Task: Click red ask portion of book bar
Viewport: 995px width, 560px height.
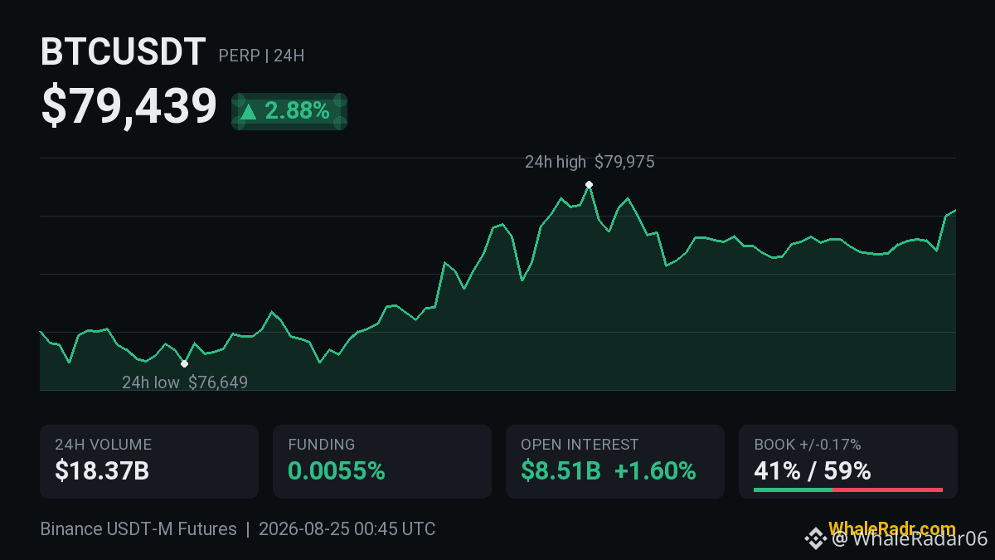Action: point(887,490)
